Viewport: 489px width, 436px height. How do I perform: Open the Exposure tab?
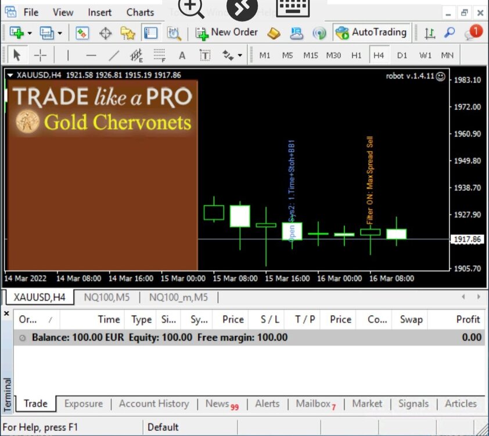coord(84,403)
